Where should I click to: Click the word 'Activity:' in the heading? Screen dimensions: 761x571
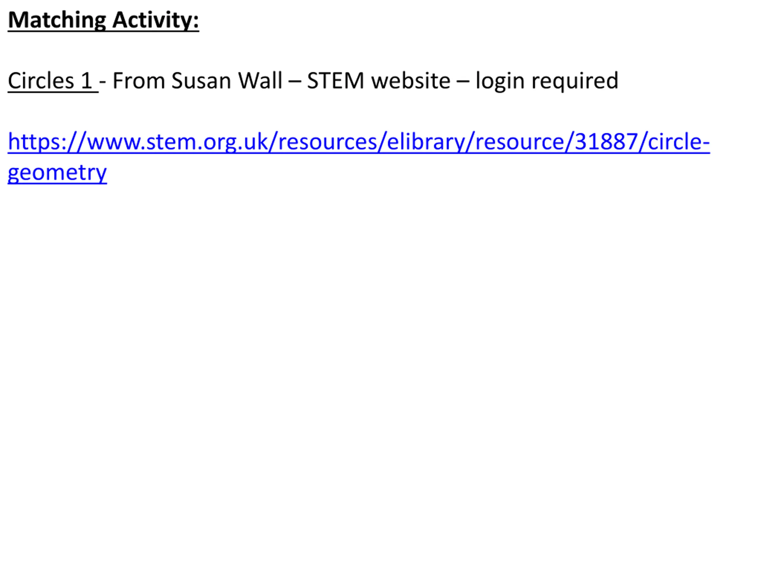(x=155, y=20)
